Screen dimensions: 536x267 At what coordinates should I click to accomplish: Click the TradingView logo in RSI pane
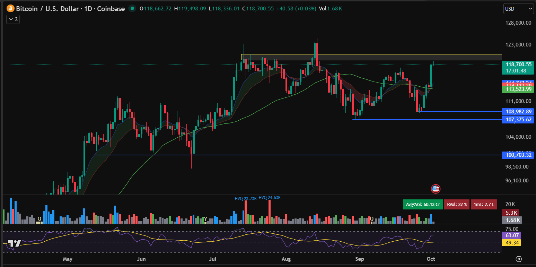(x=14, y=244)
